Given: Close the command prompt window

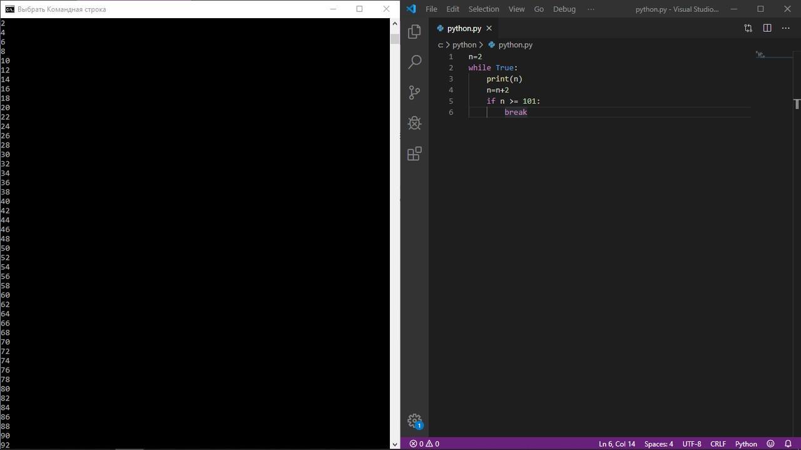Looking at the screenshot, I should 386,9.
